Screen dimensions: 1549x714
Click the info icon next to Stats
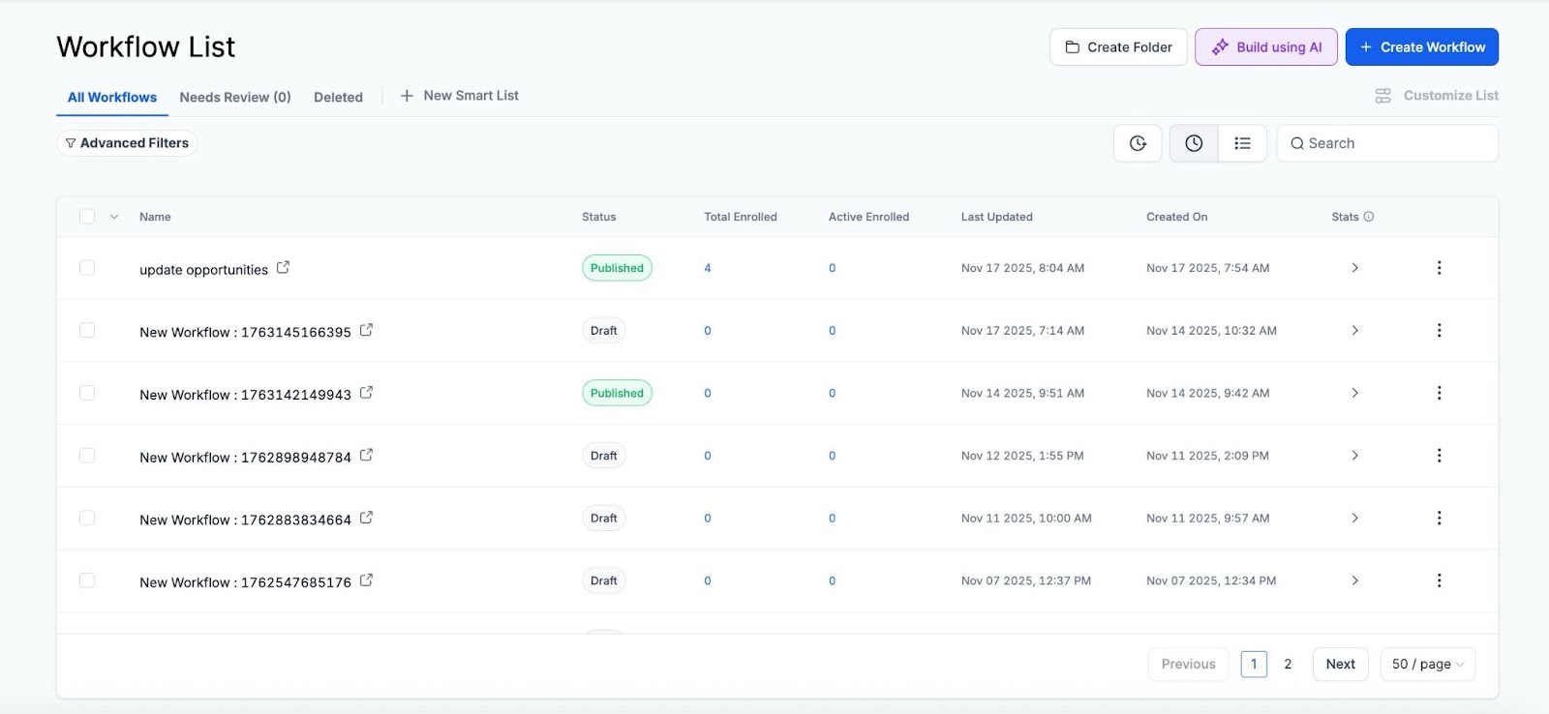1369,217
